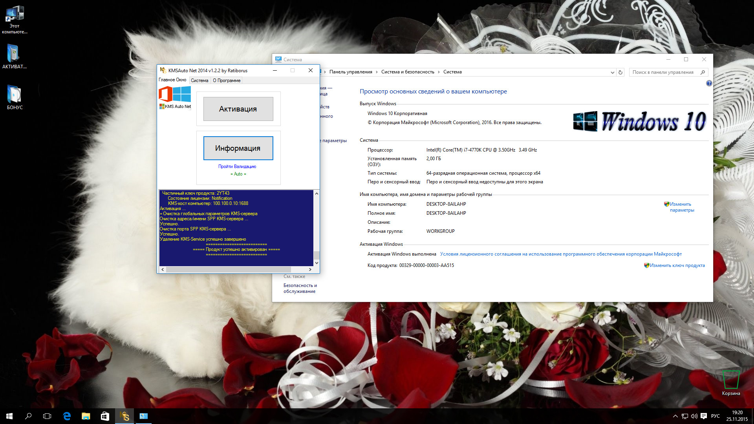Click the Windows 10 logo image

640,121
